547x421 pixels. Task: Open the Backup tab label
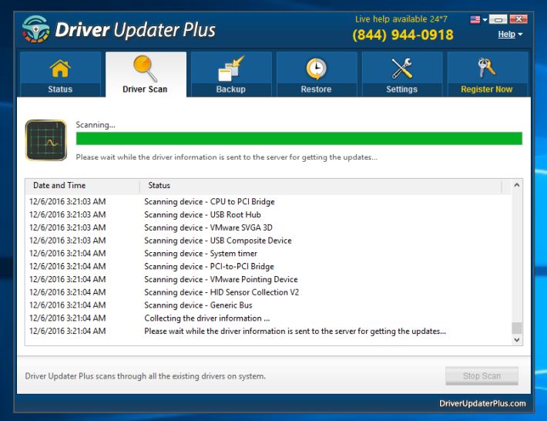230,89
